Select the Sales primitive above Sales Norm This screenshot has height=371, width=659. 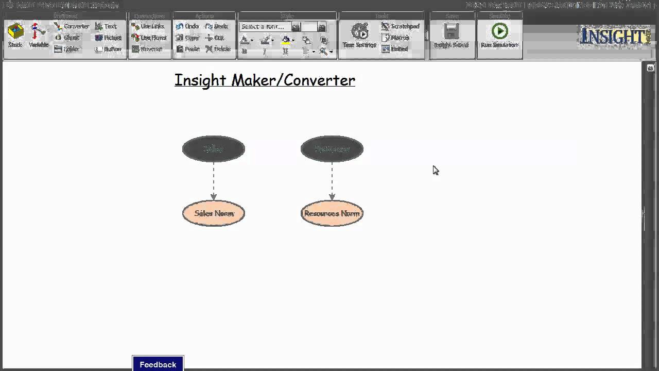[x=214, y=149]
